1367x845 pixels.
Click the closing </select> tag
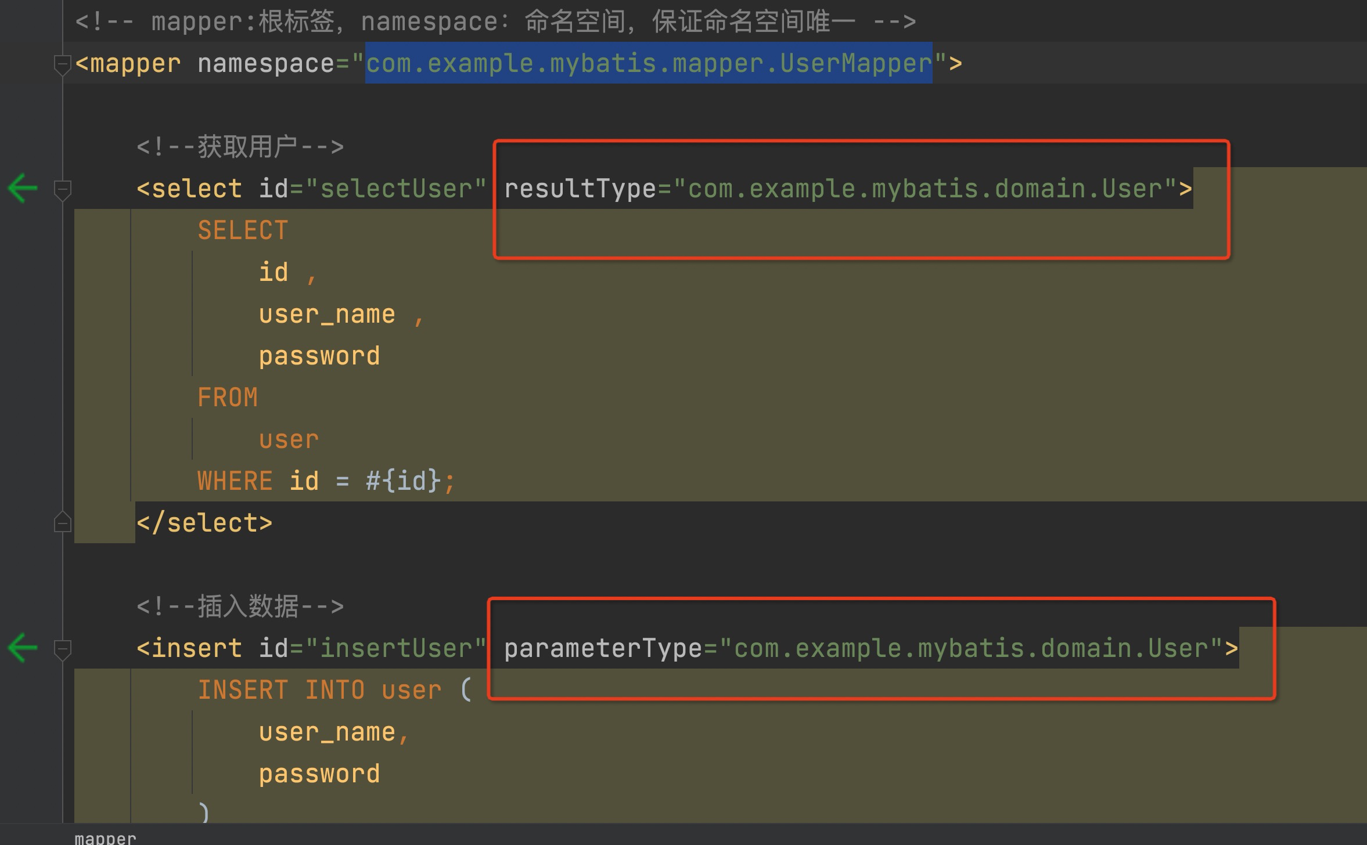[x=204, y=523]
